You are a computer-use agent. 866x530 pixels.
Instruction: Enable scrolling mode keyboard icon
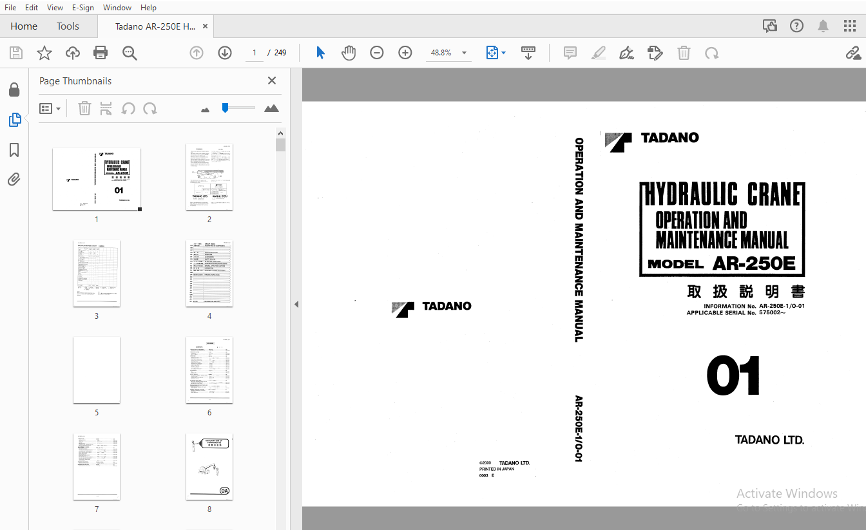[528, 53]
